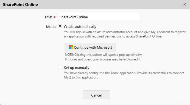
Task: Click the "Mode:" label
Action: click(51, 27)
